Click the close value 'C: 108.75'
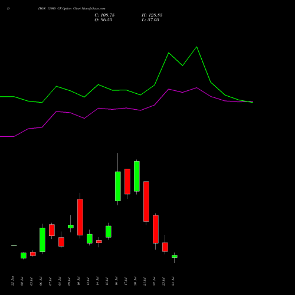The width and height of the screenshot is (295, 295). (x=104, y=15)
